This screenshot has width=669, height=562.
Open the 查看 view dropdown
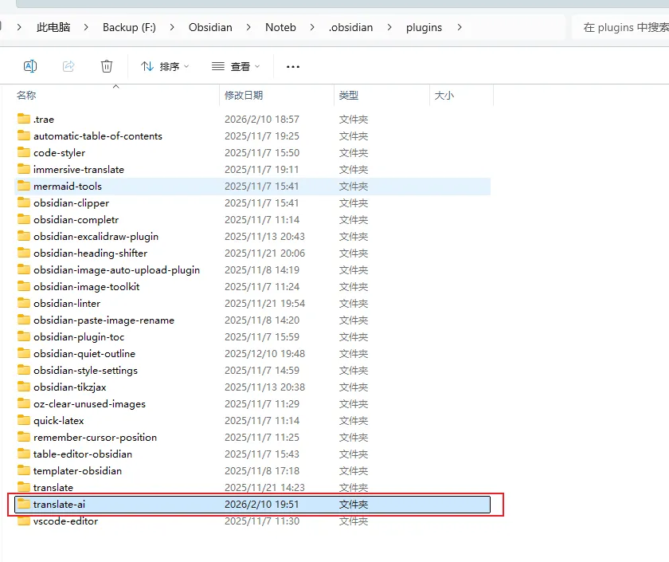click(x=236, y=67)
